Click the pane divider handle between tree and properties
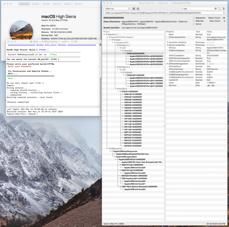Image resolution: width=229 pixels, height=227 pixels. pos(165,126)
